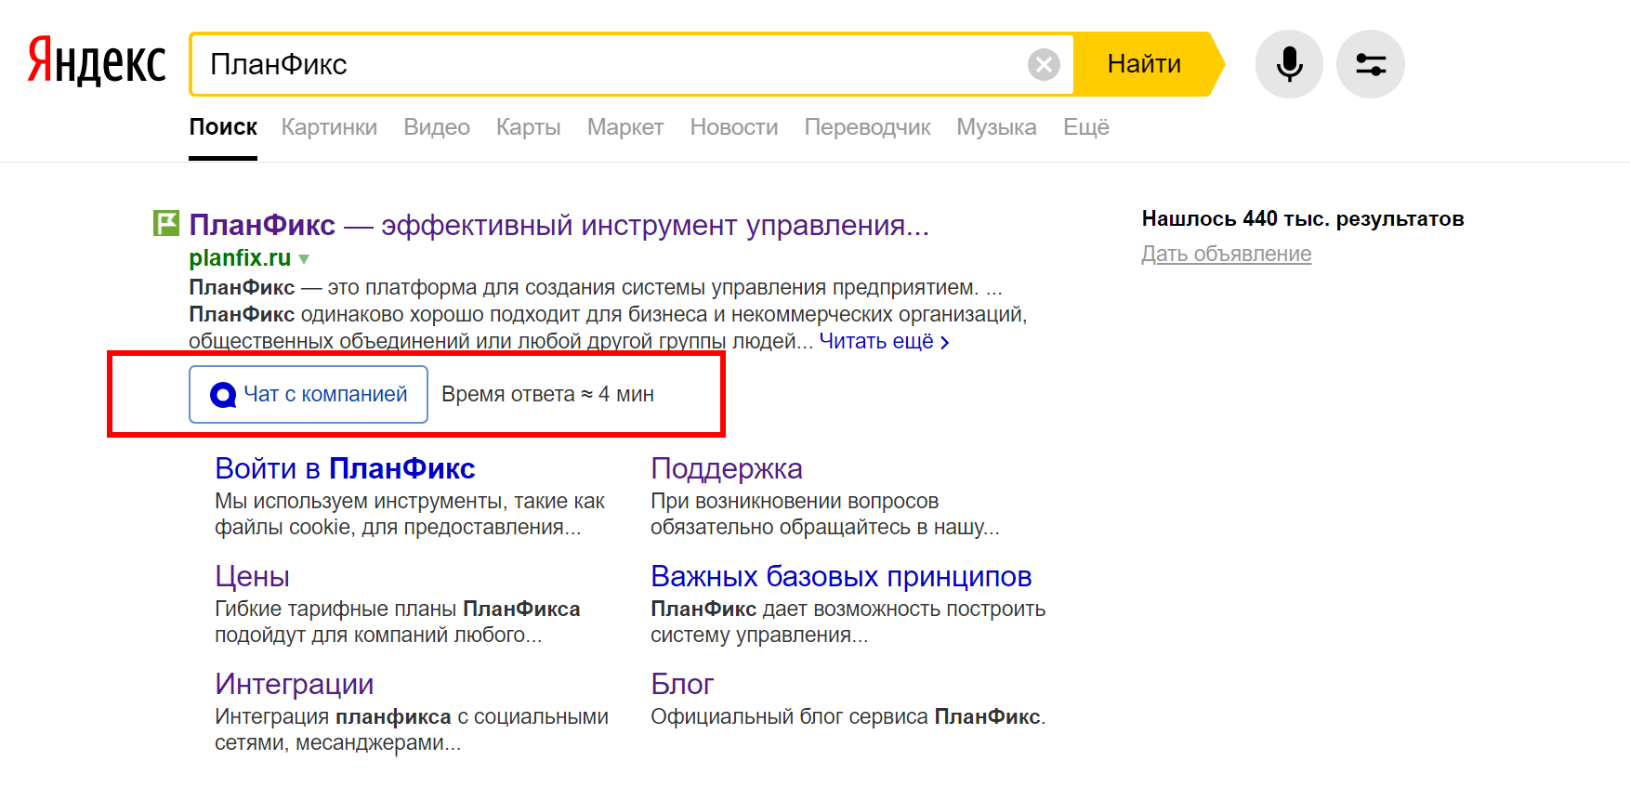Screen dimensions: 1630x787
Task: Click the green PlanFix favicon
Action: 165,223
